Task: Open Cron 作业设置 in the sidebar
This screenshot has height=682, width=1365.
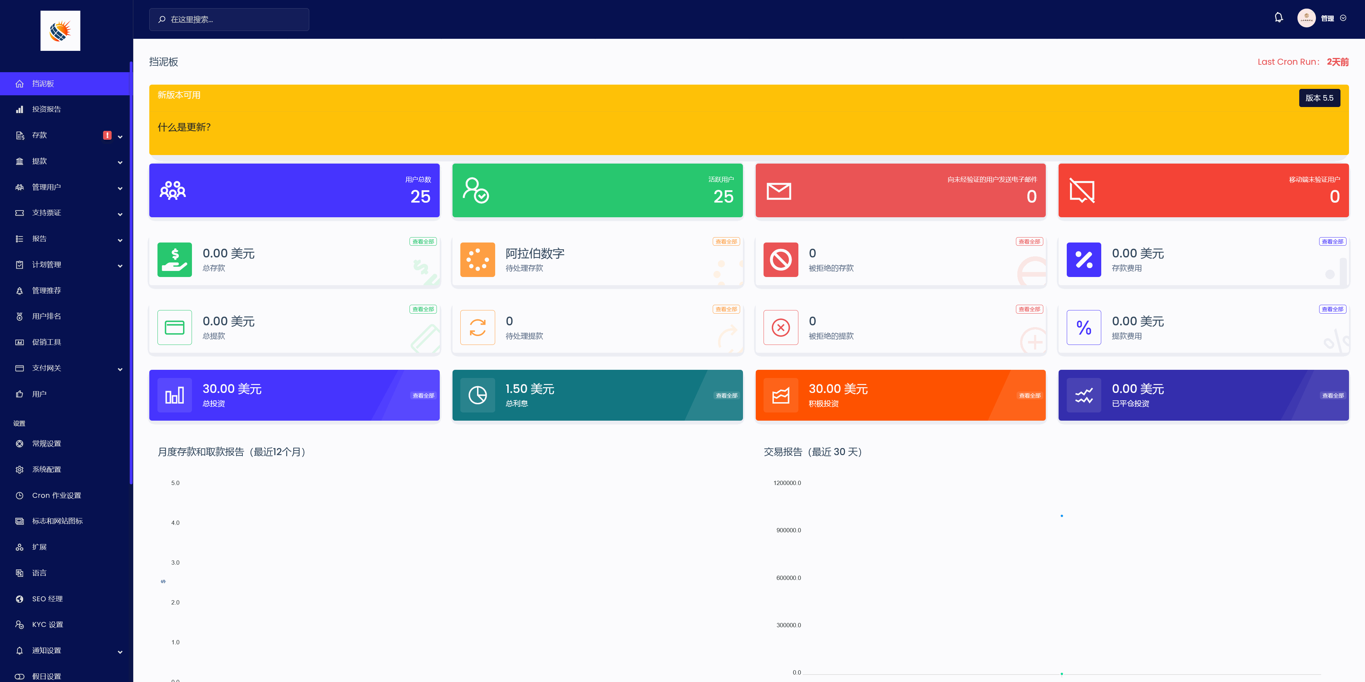Action: tap(56, 495)
